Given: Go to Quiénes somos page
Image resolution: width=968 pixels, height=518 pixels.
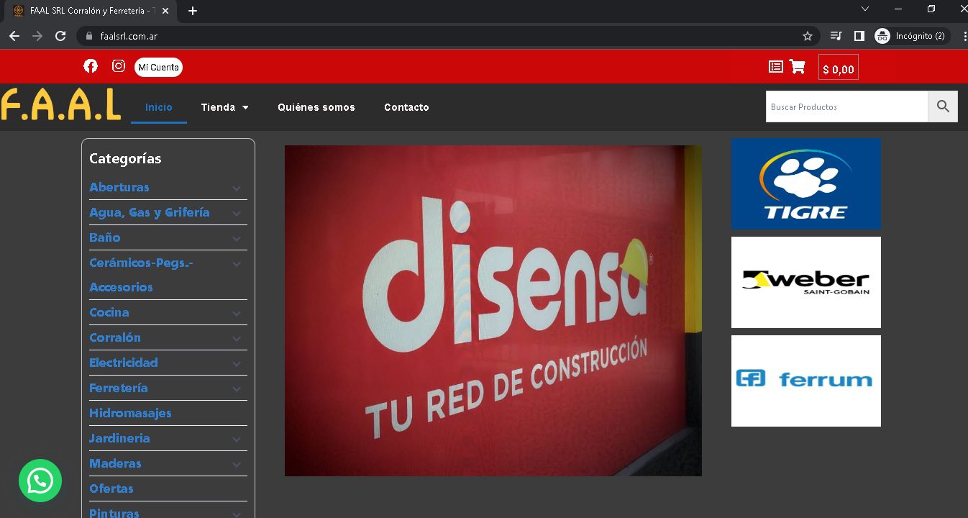Looking at the screenshot, I should pos(316,107).
